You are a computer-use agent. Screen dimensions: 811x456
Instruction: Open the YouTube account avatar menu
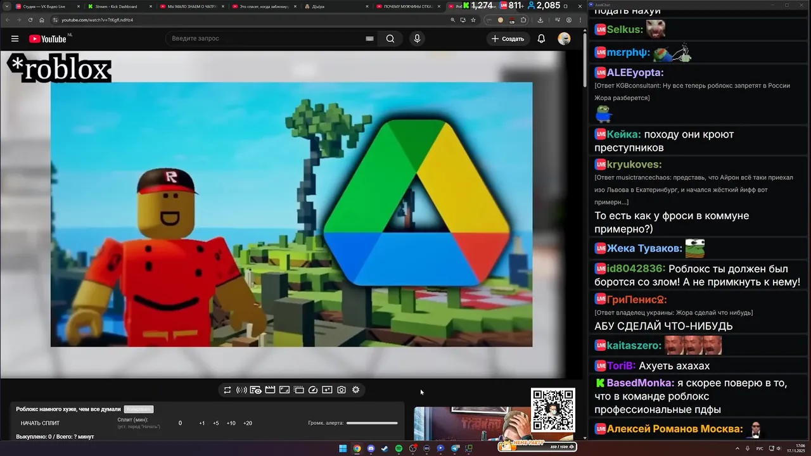click(x=564, y=39)
